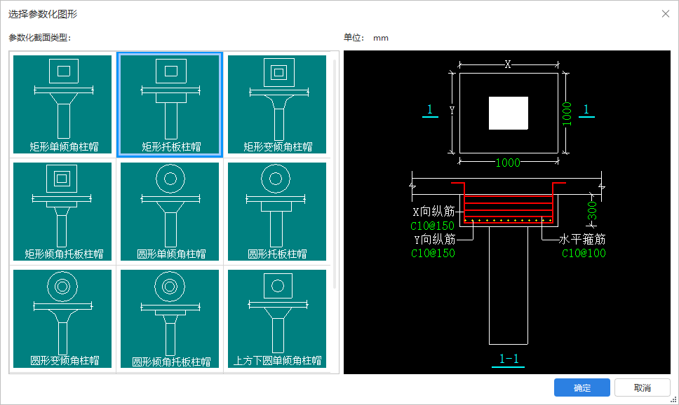The image size is (679, 405).
Task: Edit the 水平箍筋 value C10@100
Action: 584,253
